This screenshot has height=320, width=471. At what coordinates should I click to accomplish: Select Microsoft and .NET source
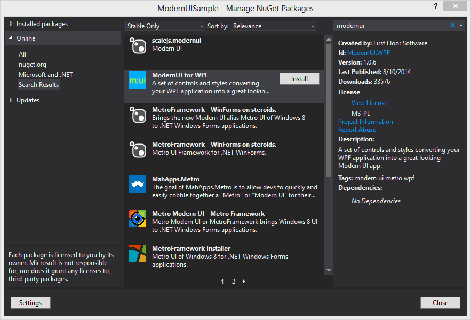point(46,75)
